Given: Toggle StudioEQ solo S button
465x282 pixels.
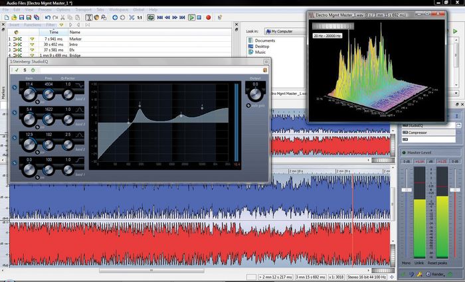Looking at the screenshot, I should coord(25,70).
